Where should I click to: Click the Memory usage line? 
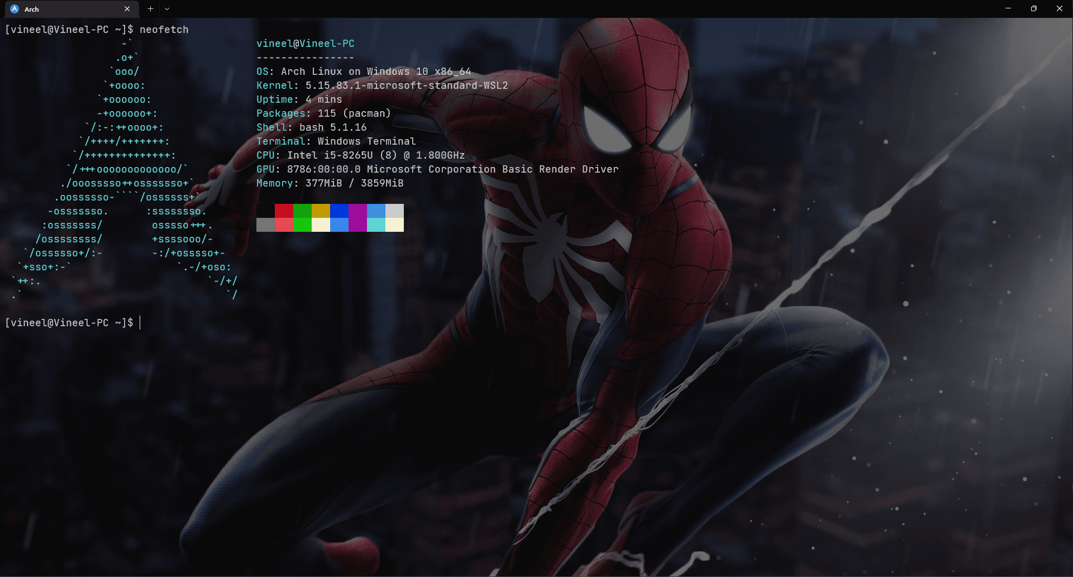330,183
